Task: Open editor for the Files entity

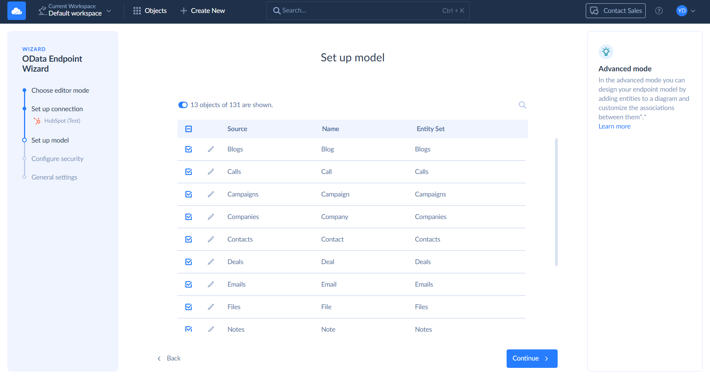Action: (x=211, y=307)
